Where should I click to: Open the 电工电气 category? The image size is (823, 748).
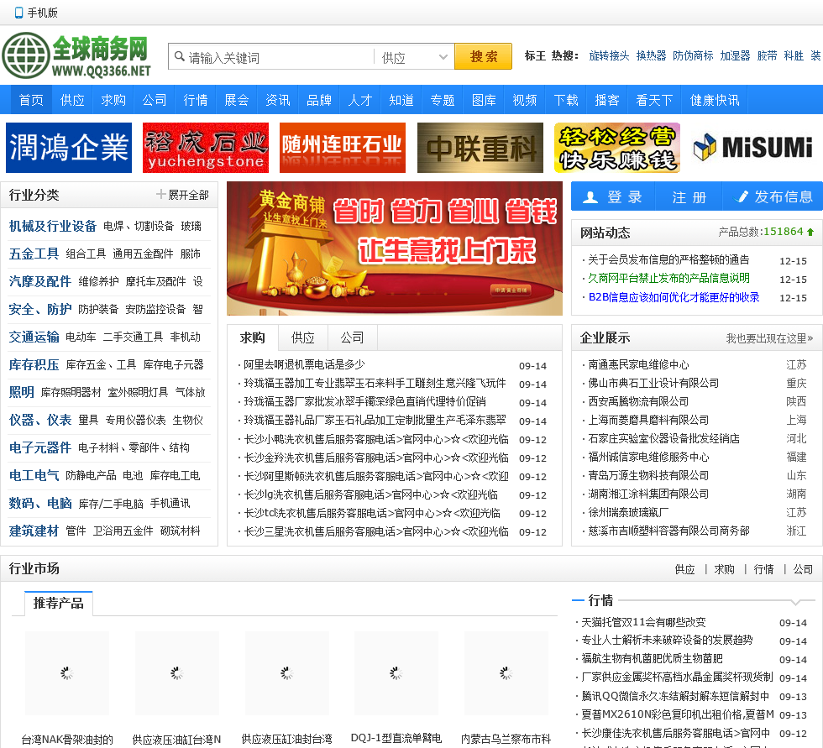pyautogui.click(x=34, y=475)
